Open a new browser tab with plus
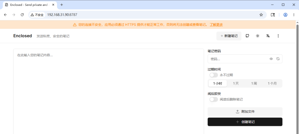The image size is (299, 134). 61,5
